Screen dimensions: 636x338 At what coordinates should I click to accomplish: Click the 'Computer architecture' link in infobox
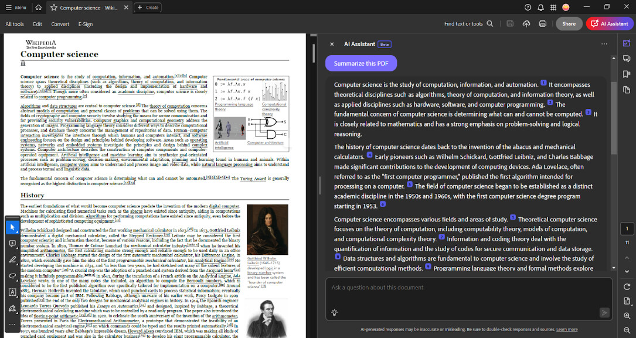(x=266, y=143)
